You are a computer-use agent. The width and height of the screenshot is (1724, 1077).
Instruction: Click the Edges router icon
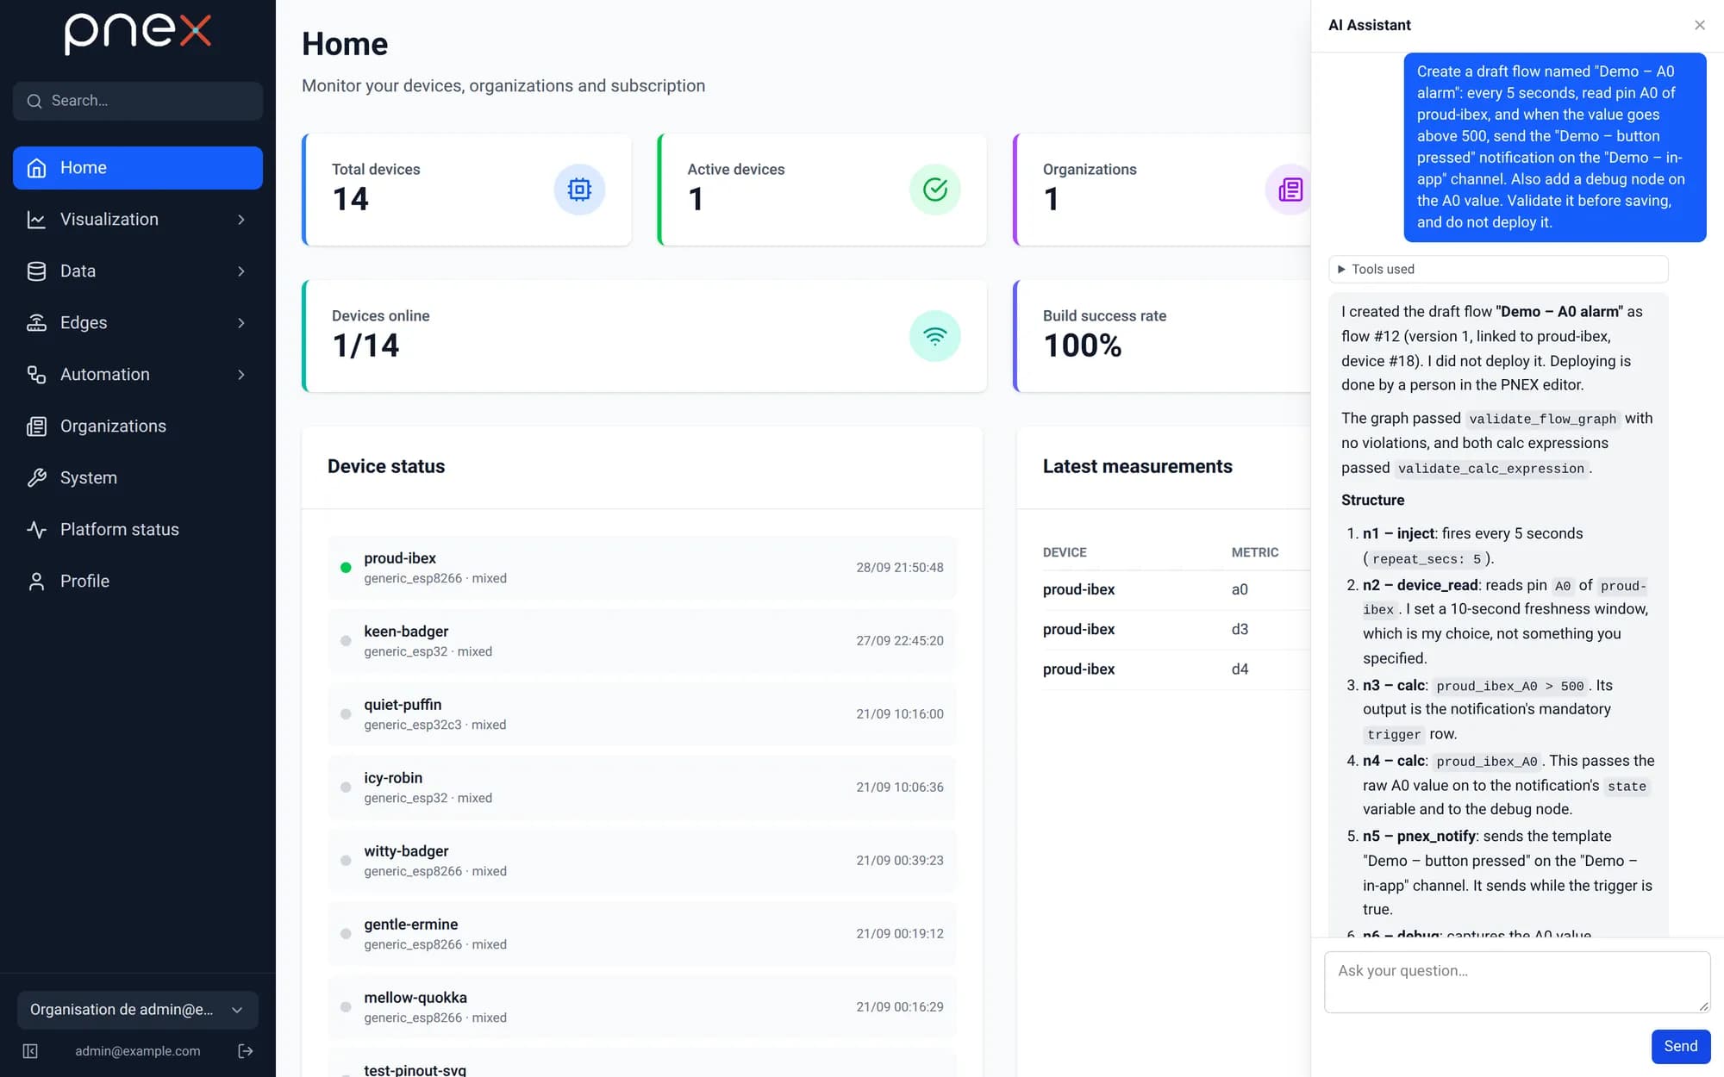point(36,323)
